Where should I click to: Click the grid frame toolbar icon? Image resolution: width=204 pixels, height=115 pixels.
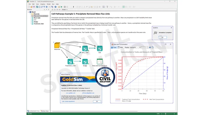click(103, 7)
